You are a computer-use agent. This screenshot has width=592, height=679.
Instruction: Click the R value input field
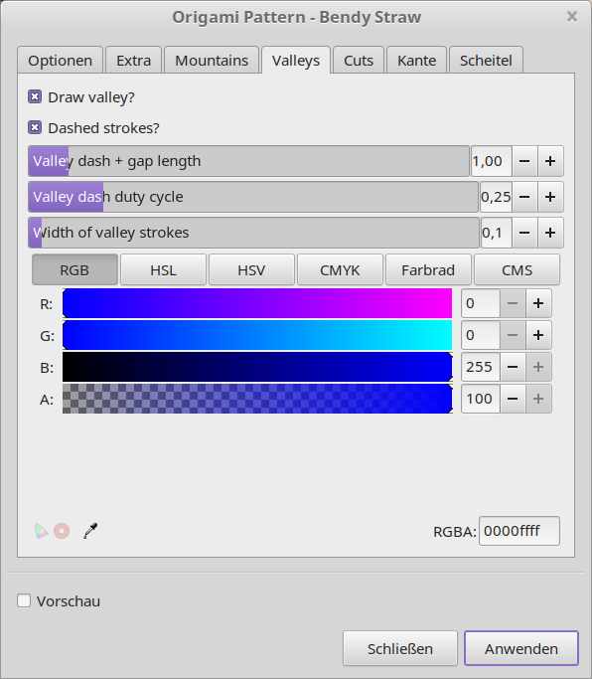tap(481, 303)
